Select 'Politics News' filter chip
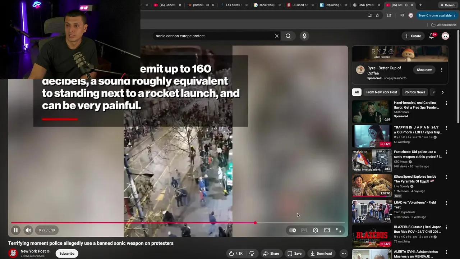The image size is (460, 259). click(415, 92)
